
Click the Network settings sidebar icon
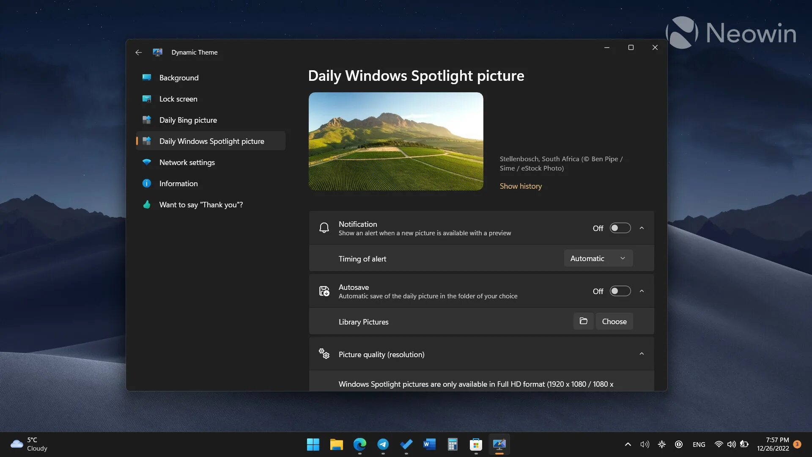[x=146, y=162]
